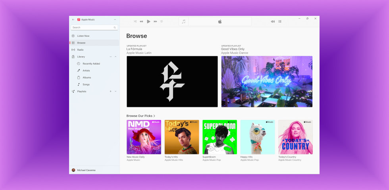Expand the Playlists section chevron

[x=116, y=91]
